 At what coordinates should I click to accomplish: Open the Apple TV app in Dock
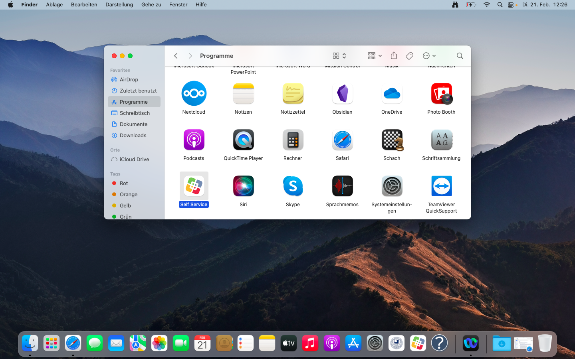[x=289, y=343]
